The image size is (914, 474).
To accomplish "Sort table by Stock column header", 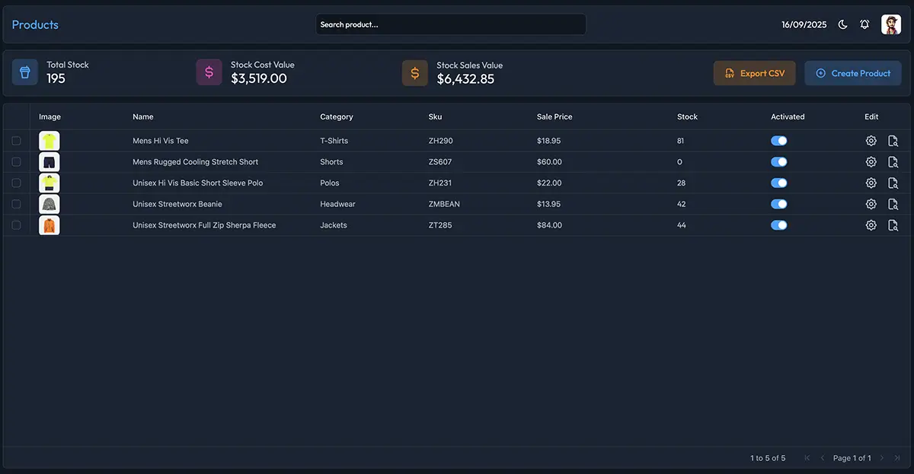I will point(687,116).
